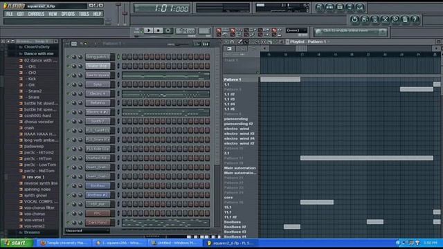Click the playlist options menu icon

[226, 41]
